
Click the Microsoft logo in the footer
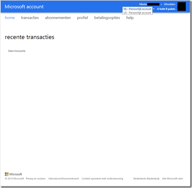[x=14, y=174]
